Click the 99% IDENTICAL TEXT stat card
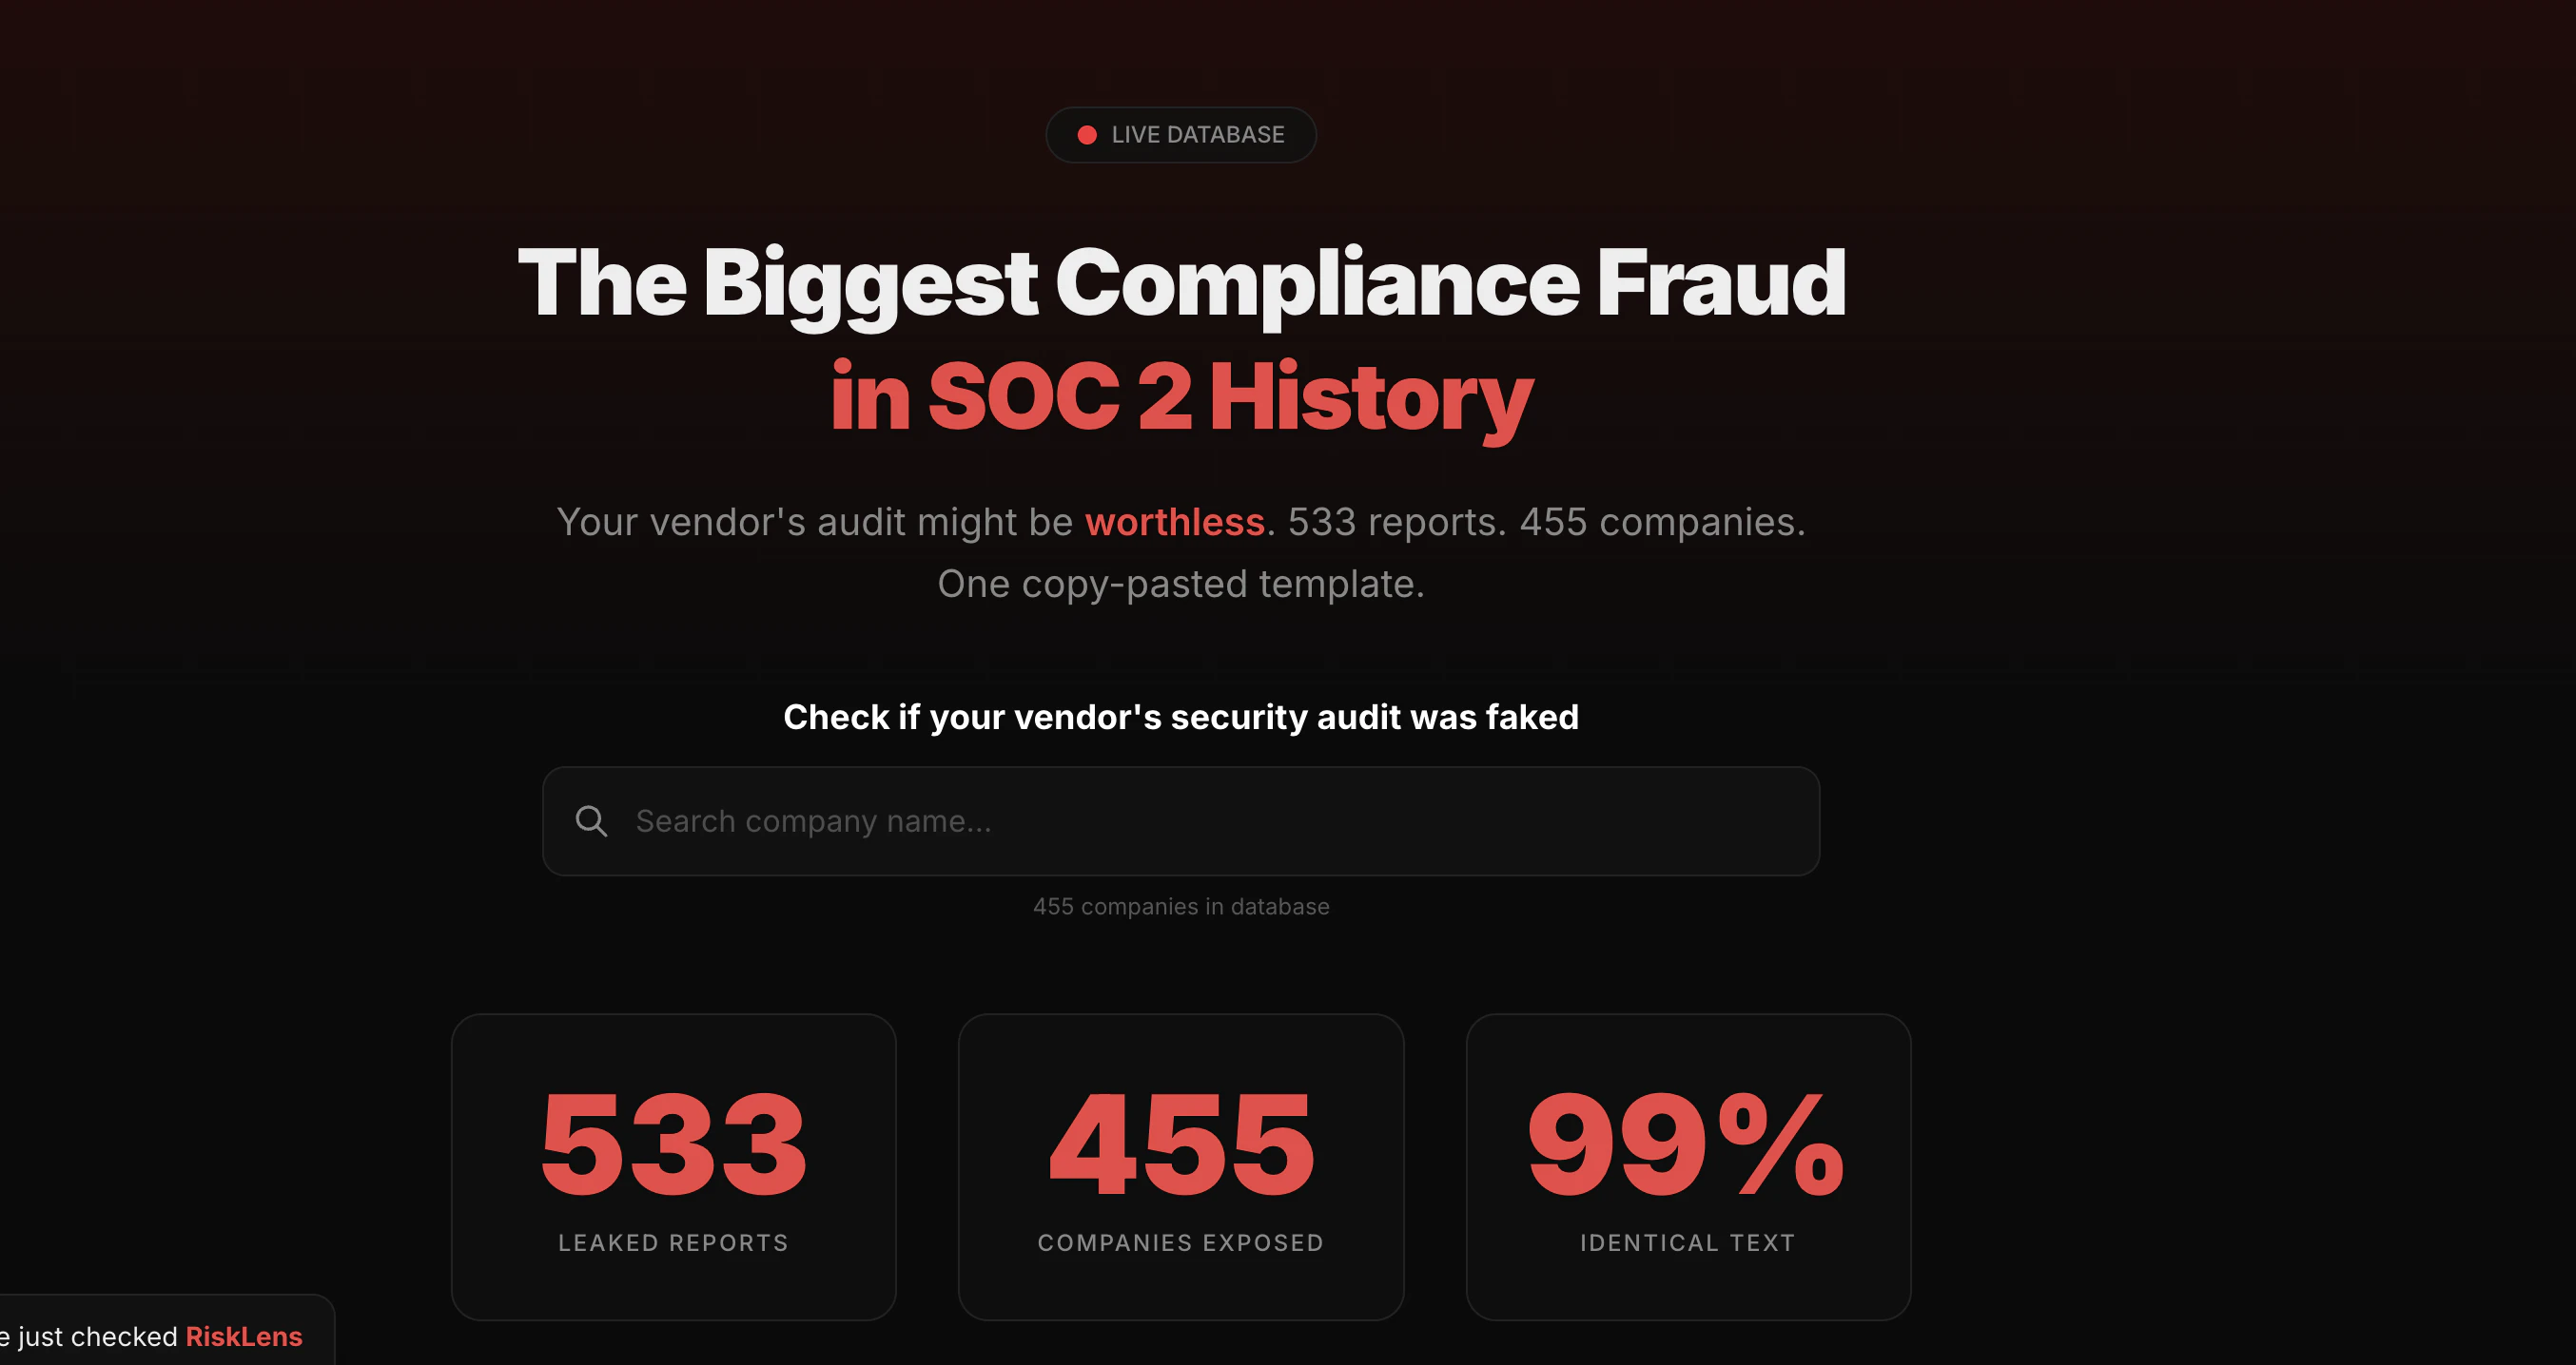This screenshot has width=2576, height=1365. [1688, 1165]
